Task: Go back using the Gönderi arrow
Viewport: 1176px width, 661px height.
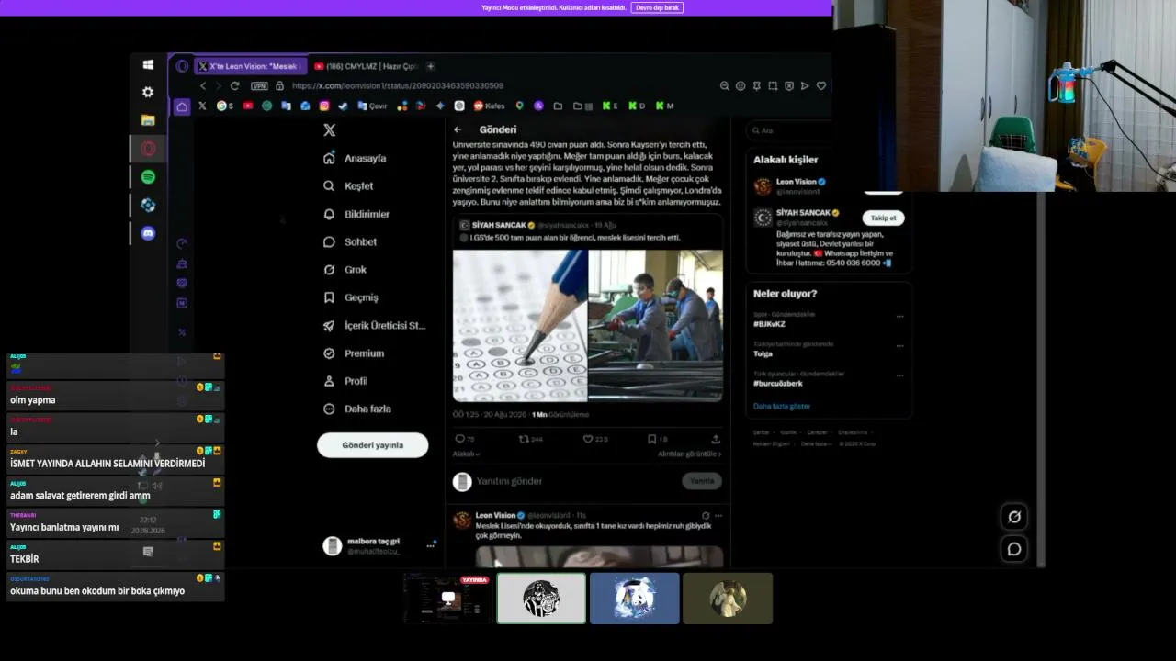Action: point(458,129)
